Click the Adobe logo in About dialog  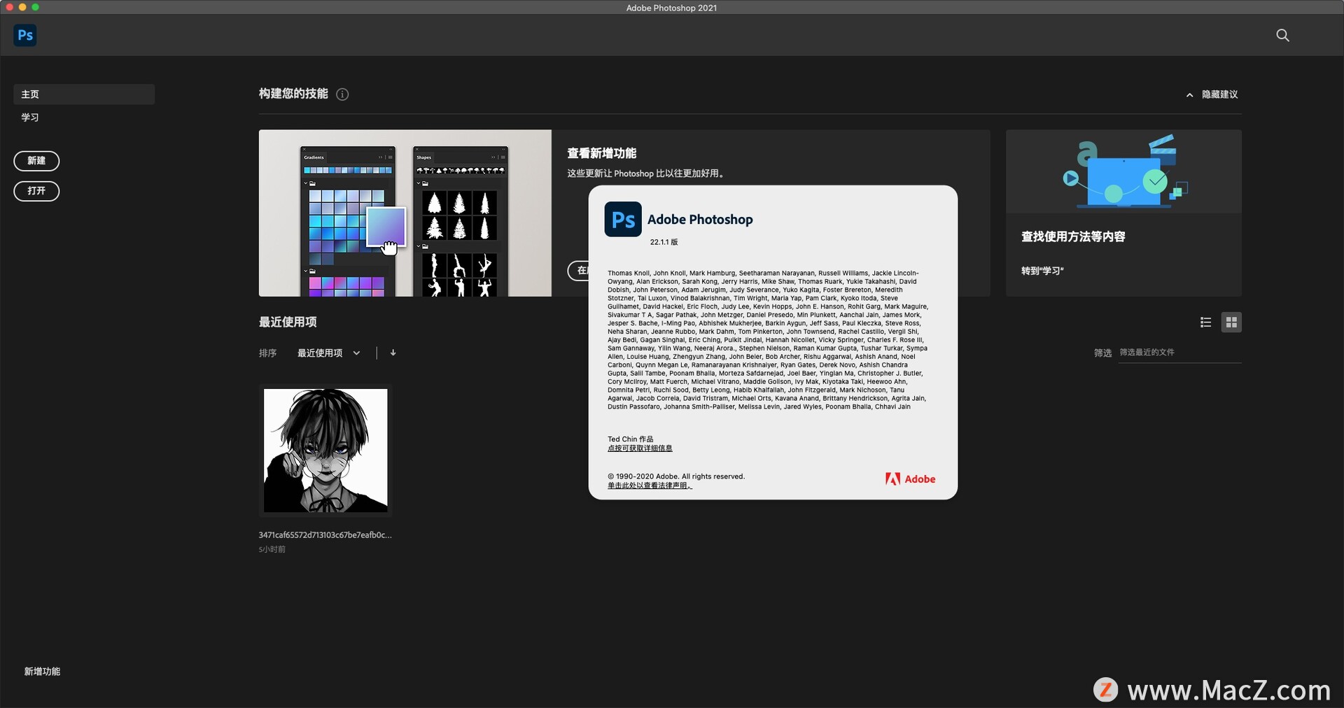[x=910, y=479]
